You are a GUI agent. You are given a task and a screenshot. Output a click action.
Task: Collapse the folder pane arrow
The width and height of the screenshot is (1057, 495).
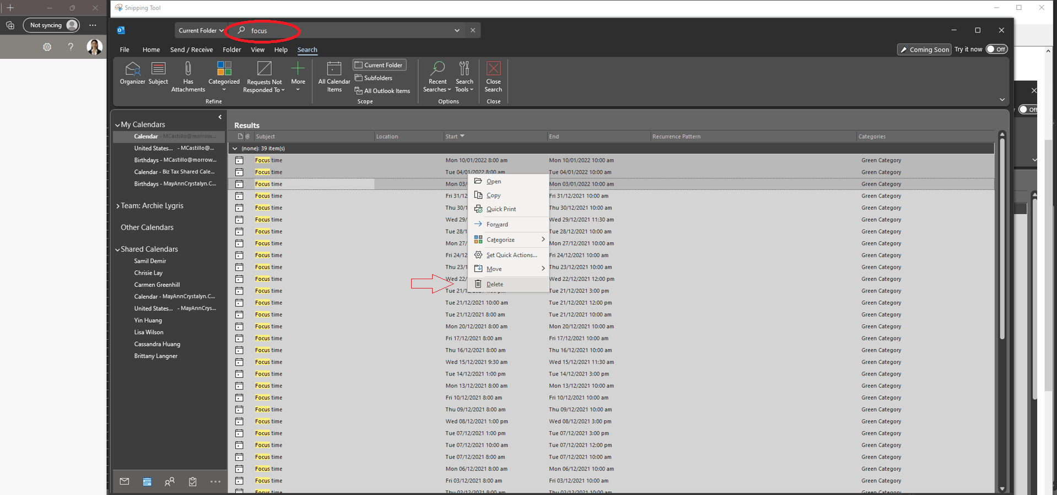[x=220, y=117]
